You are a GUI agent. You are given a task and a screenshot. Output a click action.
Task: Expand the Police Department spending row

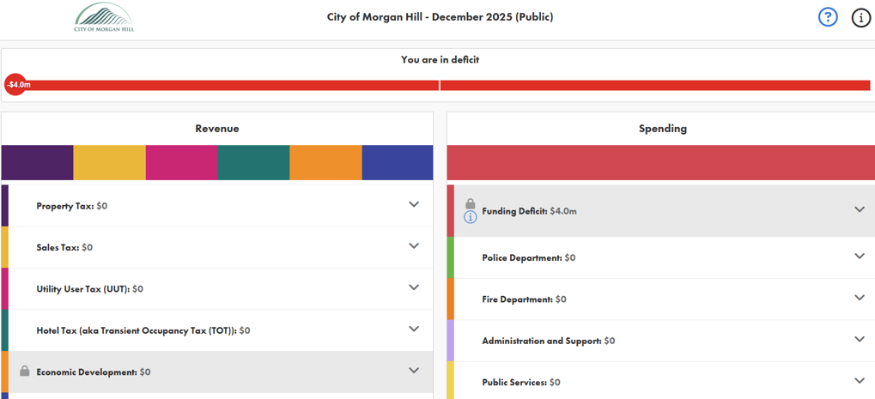pos(859,257)
